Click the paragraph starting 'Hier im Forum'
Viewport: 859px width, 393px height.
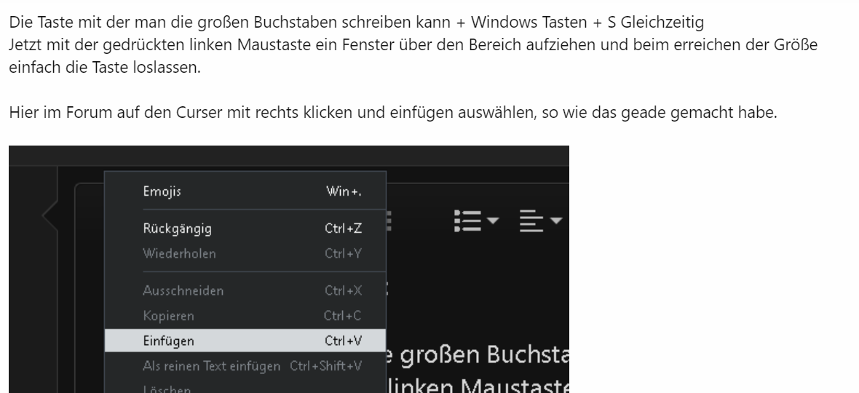(393, 113)
